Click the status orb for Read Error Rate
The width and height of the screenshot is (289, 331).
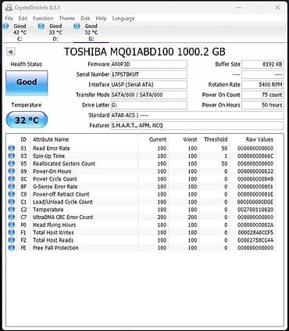[x=12, y=148]
